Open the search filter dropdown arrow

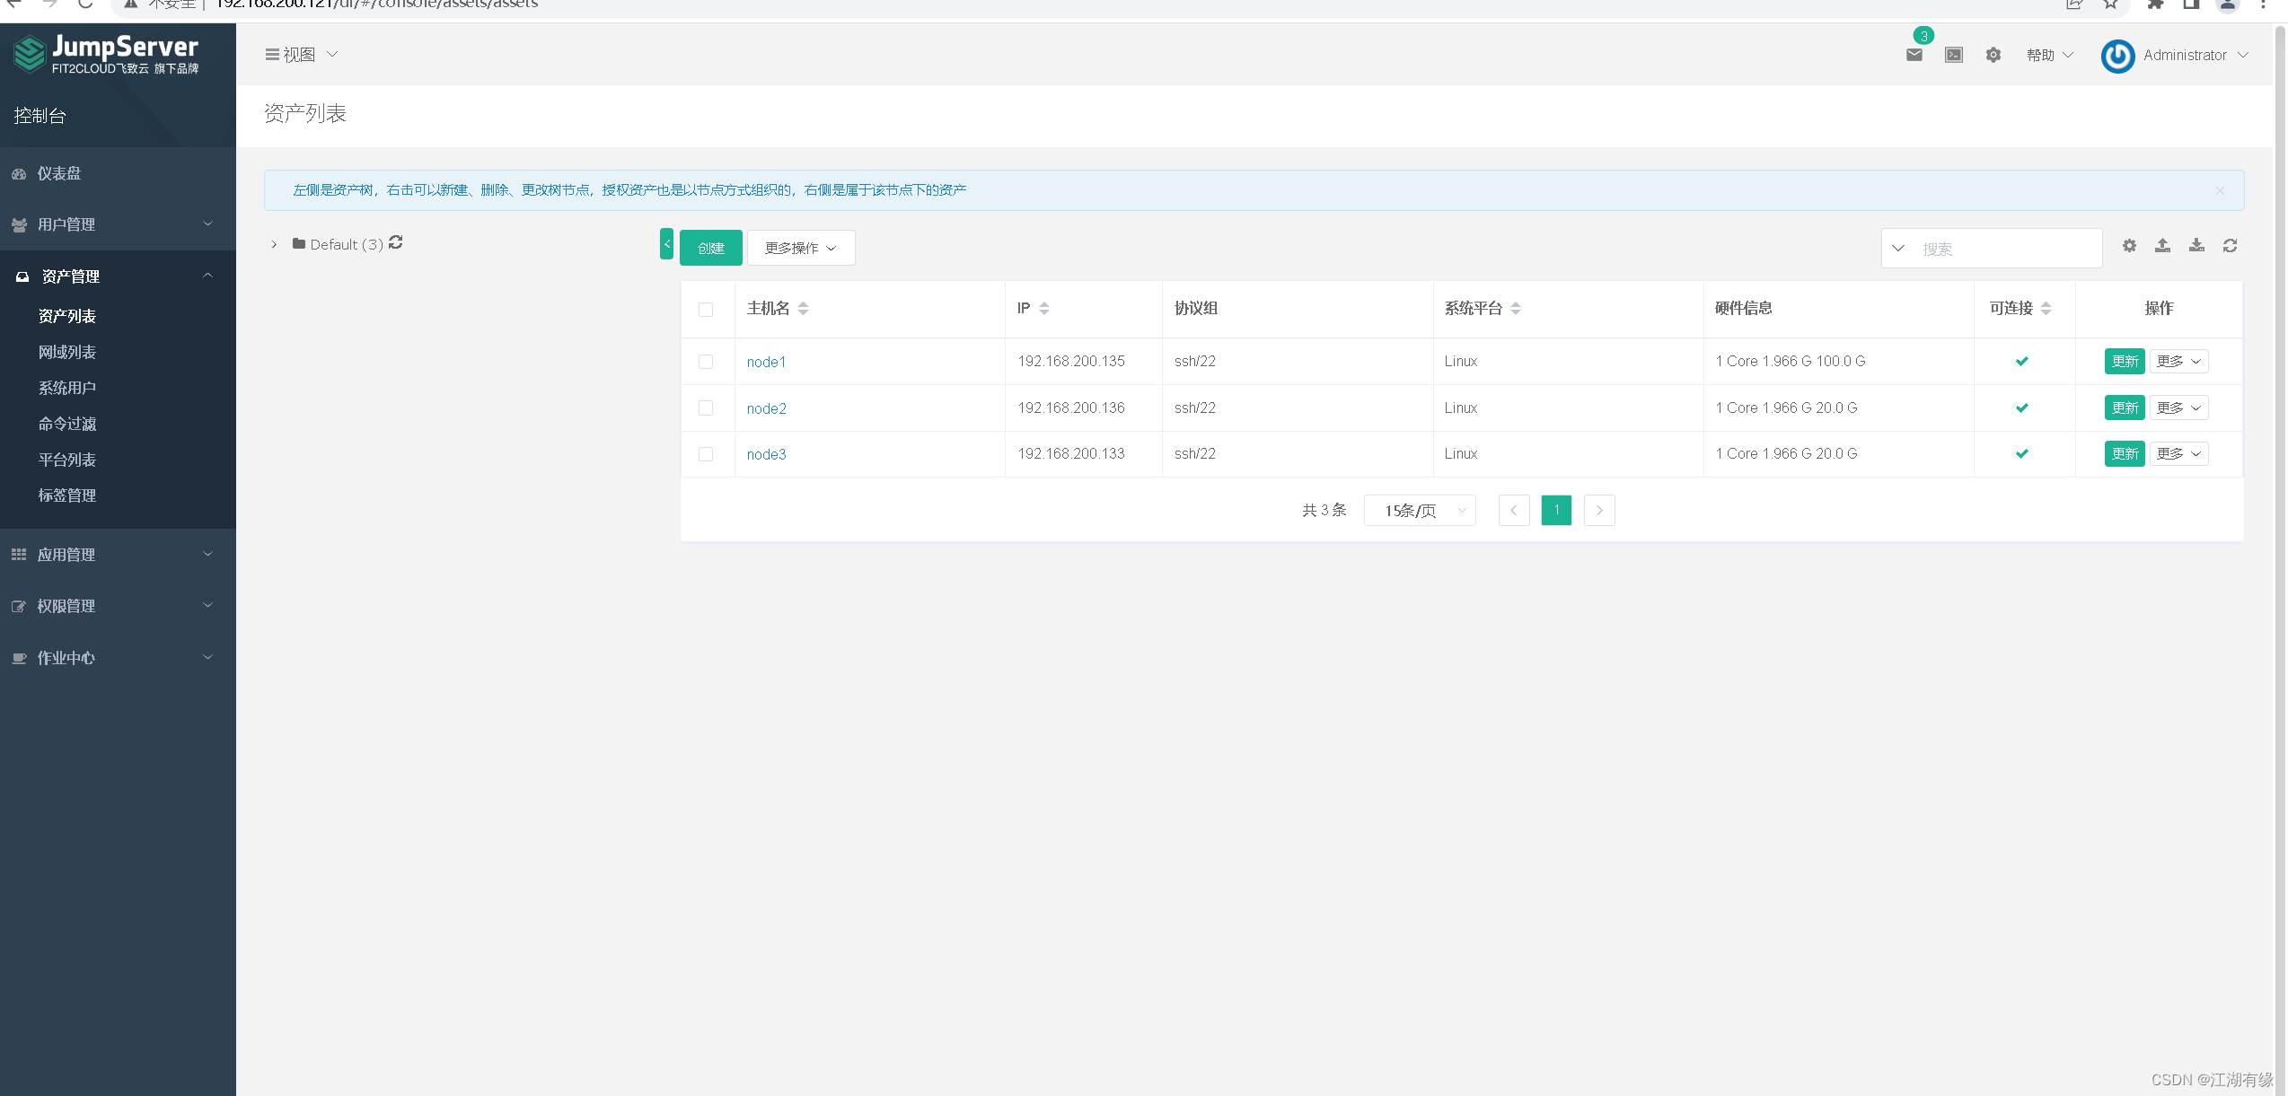[1898, 248]
